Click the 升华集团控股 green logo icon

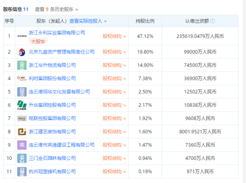22,105
